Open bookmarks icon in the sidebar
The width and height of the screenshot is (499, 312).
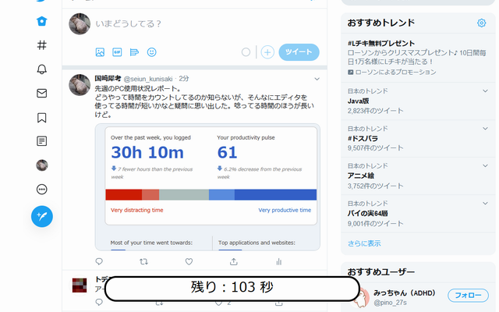click(x=41, y=118)
